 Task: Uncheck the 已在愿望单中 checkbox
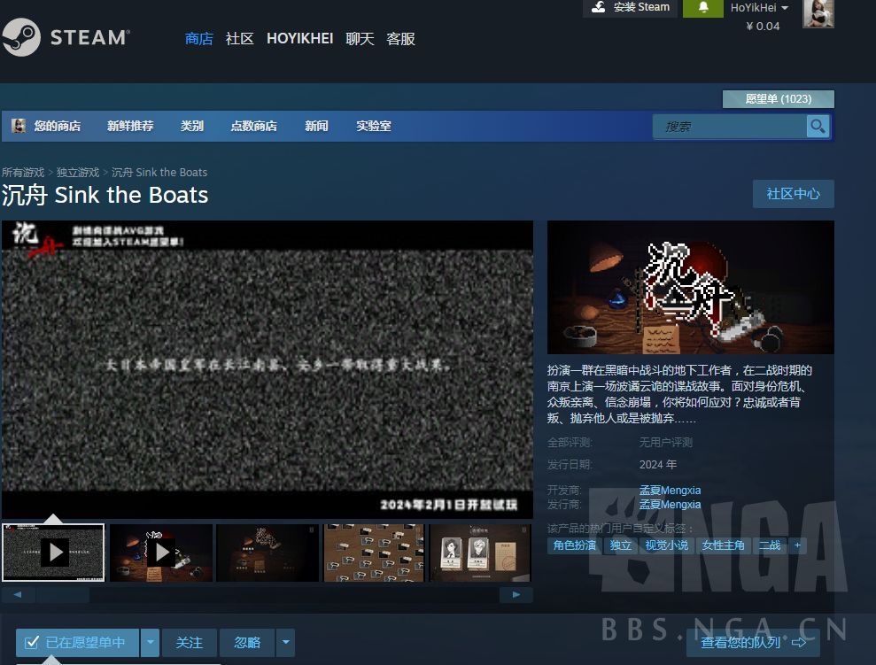[33, 642]
